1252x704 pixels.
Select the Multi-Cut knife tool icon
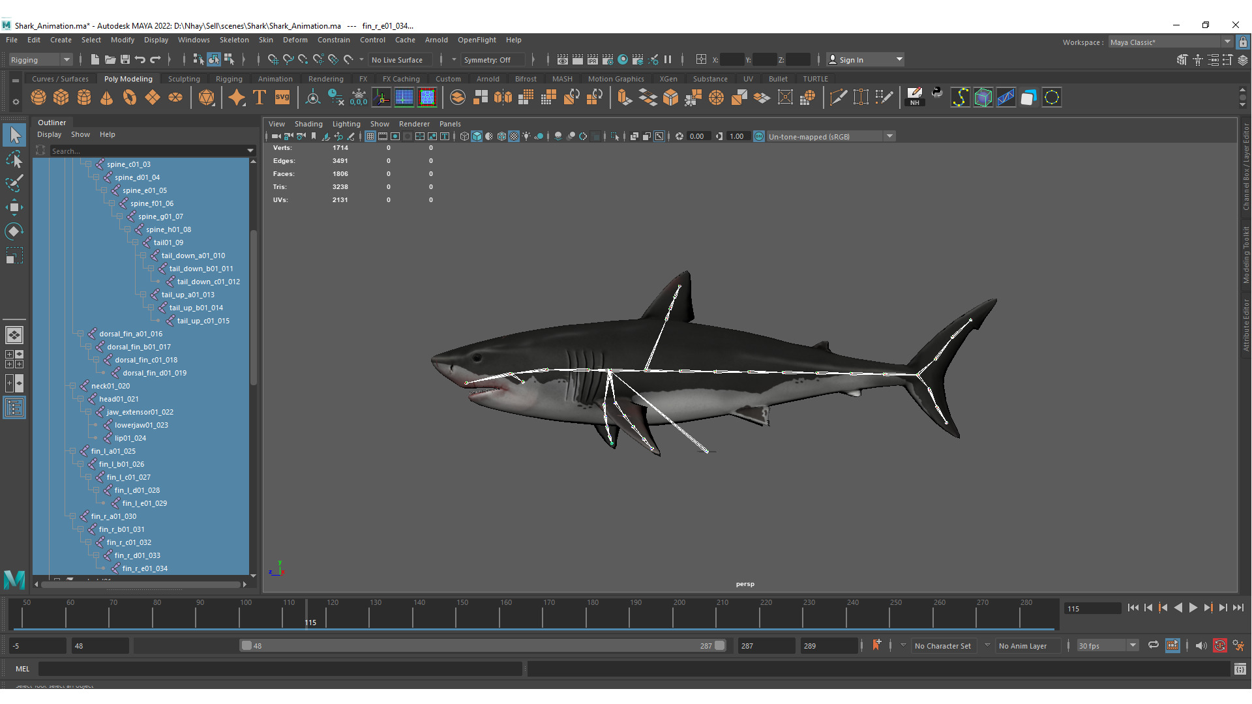coord(839,98)
